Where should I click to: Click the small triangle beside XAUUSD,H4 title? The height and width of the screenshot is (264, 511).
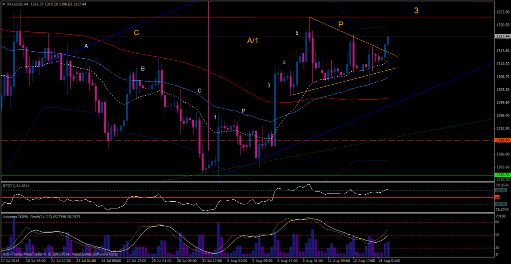3,5
